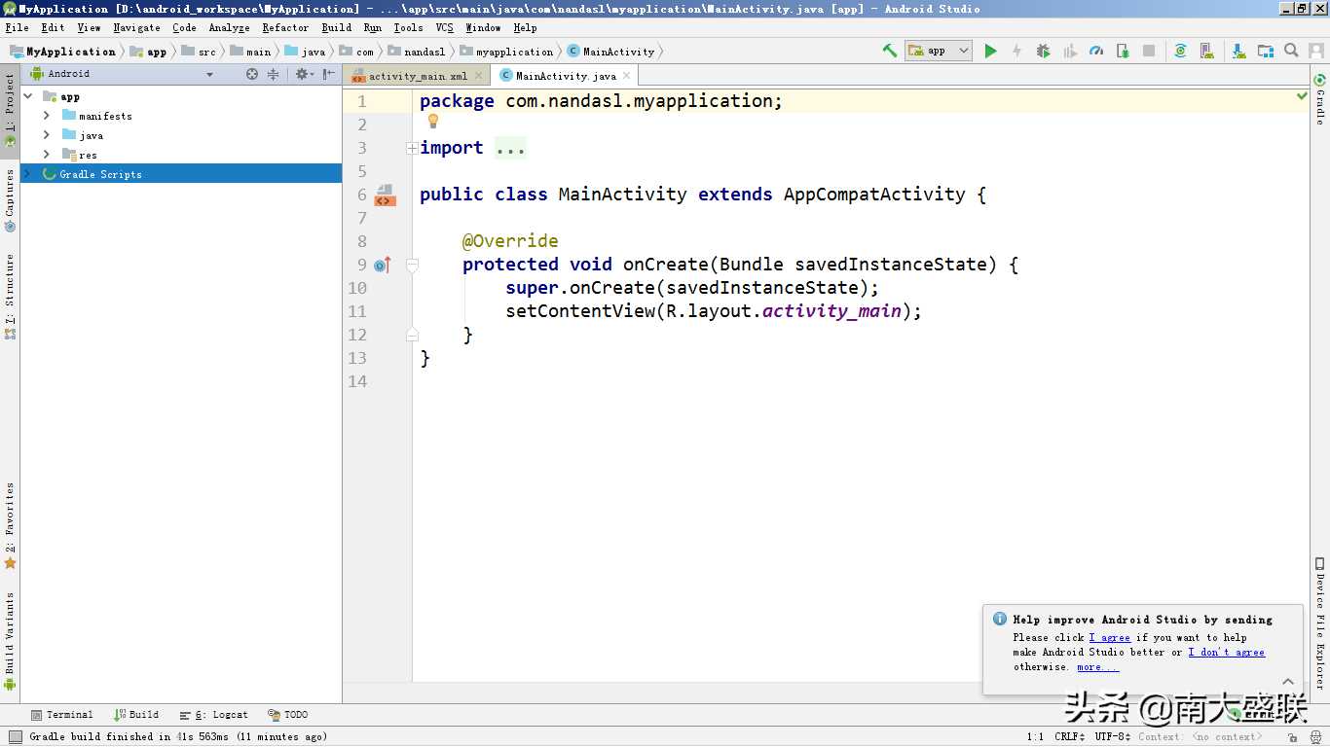Expand the java folder in tree
The width and height of the screenshot is (1330, 747).
(46, 135)
